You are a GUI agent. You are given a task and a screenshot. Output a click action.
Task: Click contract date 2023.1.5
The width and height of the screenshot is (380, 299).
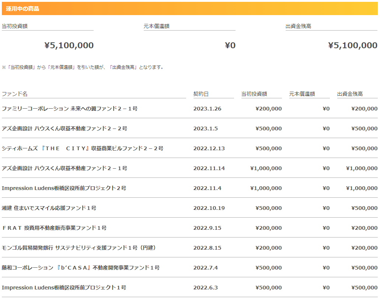click(206, 129)
